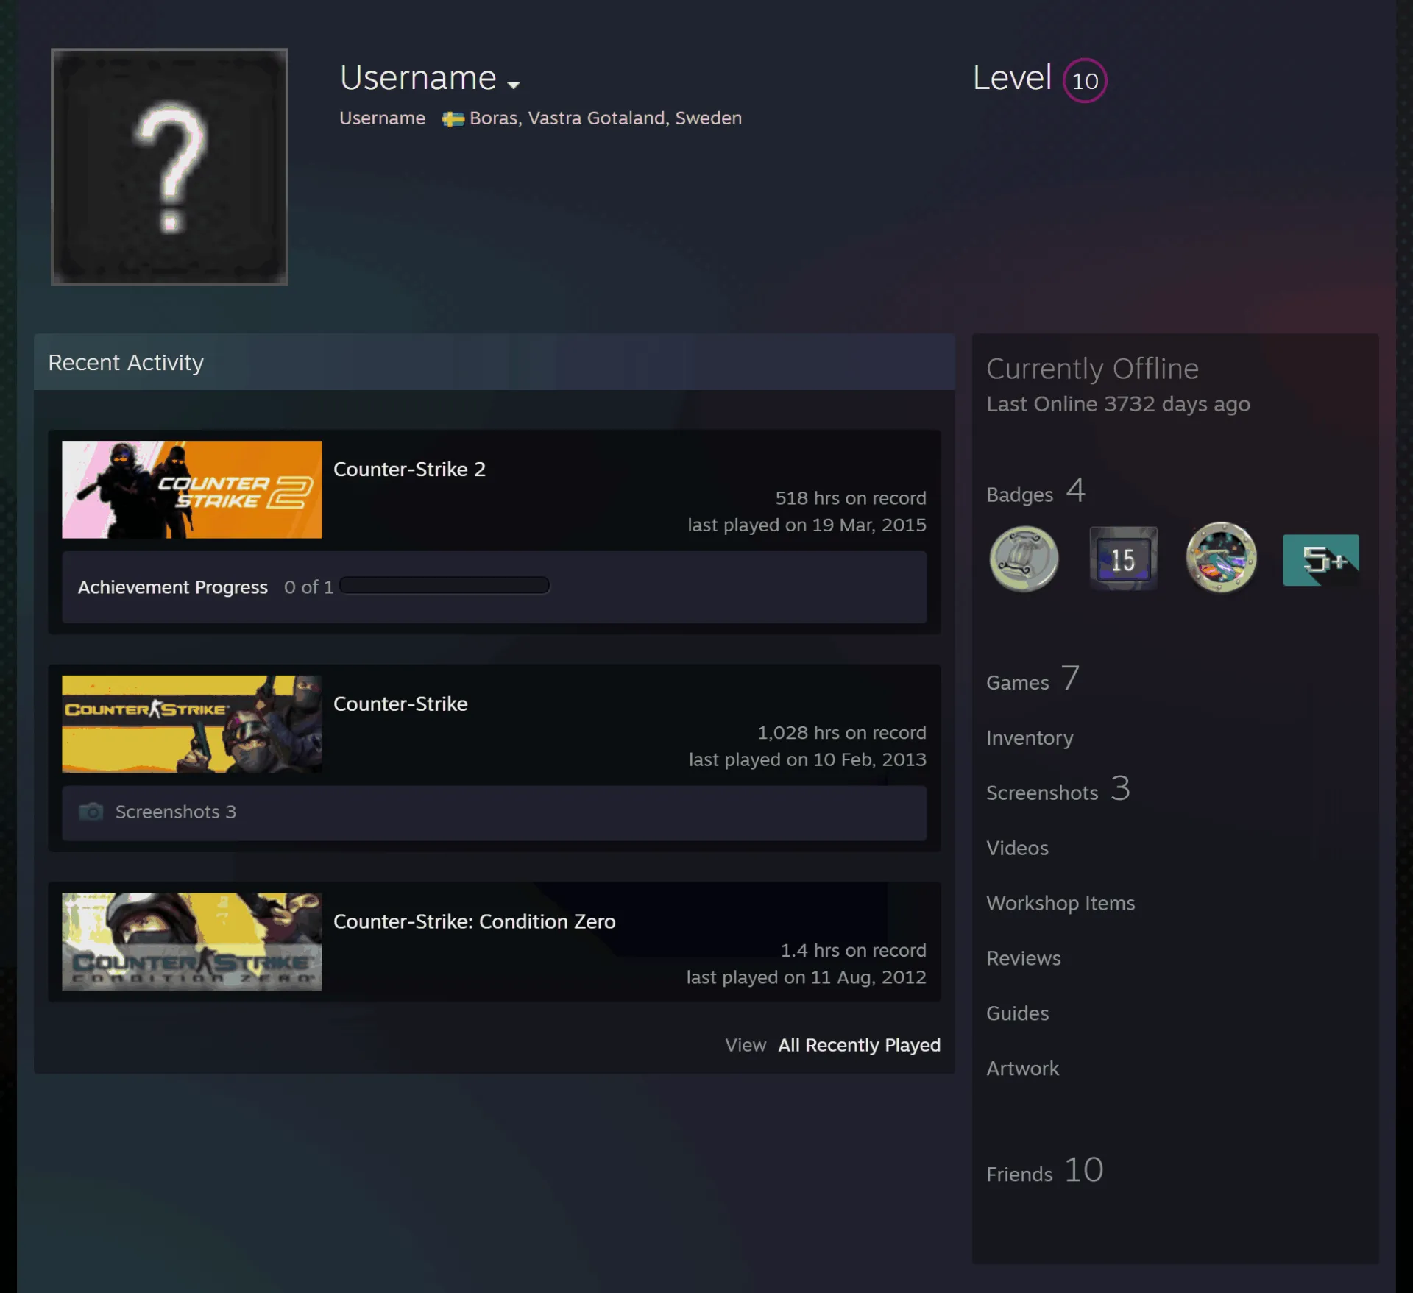Open the Artwork link

(x=1022, y=1069)
